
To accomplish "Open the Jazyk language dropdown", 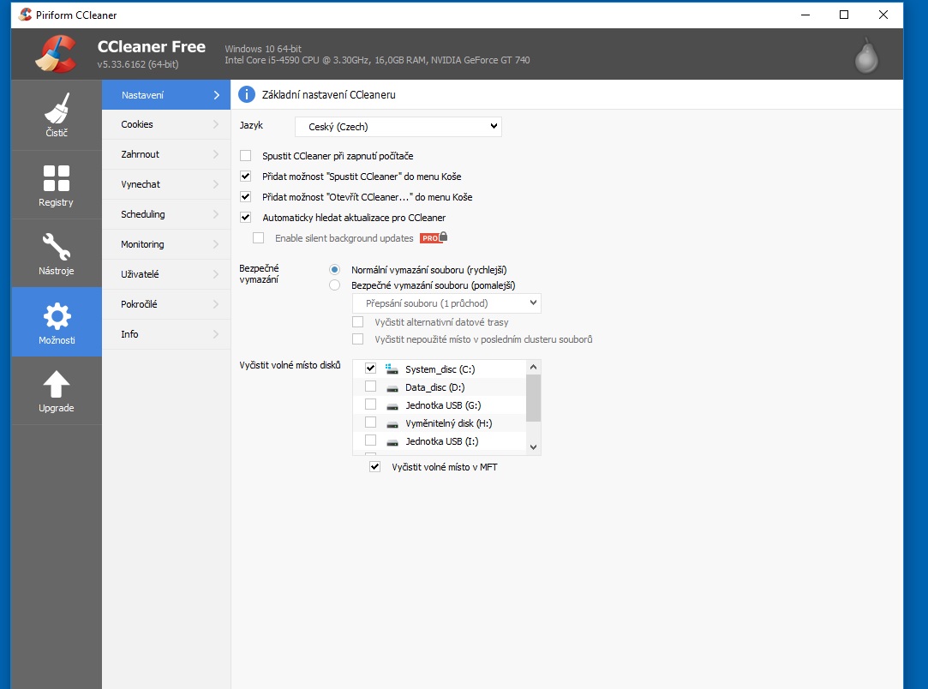I will click(398, 127).
